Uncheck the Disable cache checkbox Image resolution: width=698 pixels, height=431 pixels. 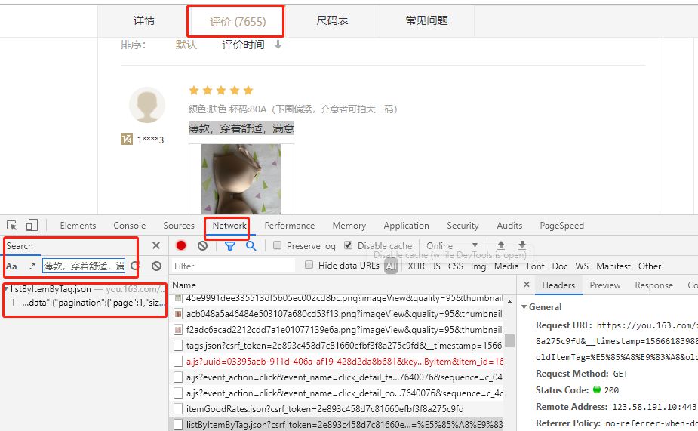pos(349,245)
